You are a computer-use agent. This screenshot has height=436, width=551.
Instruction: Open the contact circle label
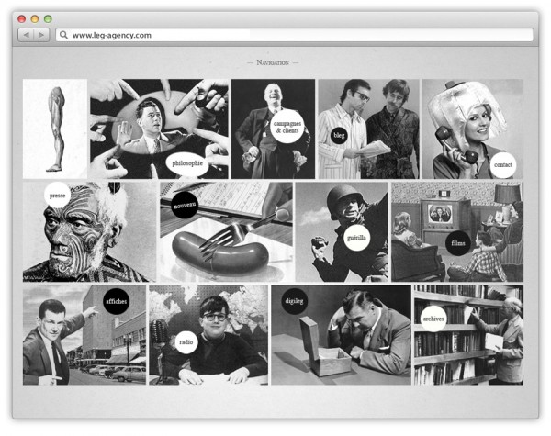502,165
